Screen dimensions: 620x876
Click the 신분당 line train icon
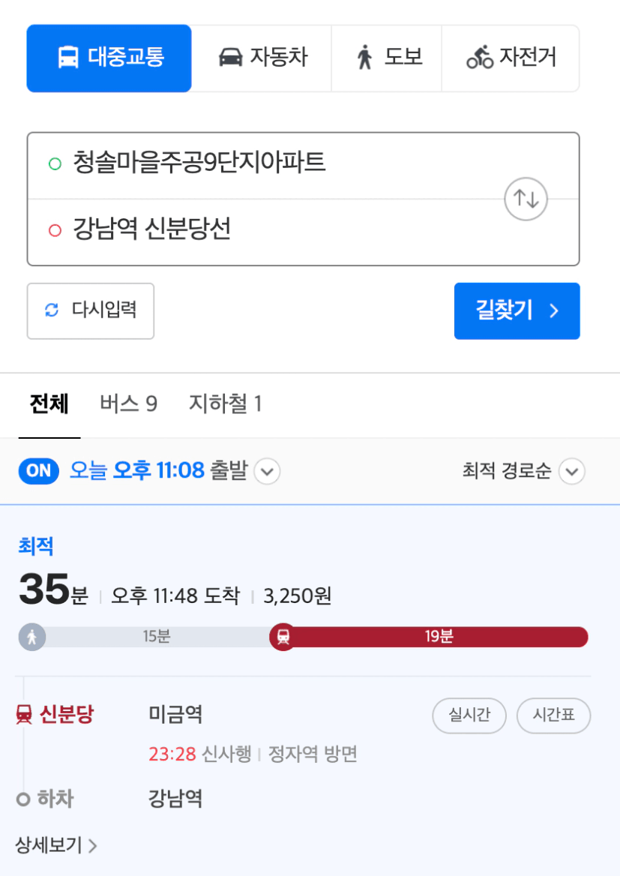24,714
